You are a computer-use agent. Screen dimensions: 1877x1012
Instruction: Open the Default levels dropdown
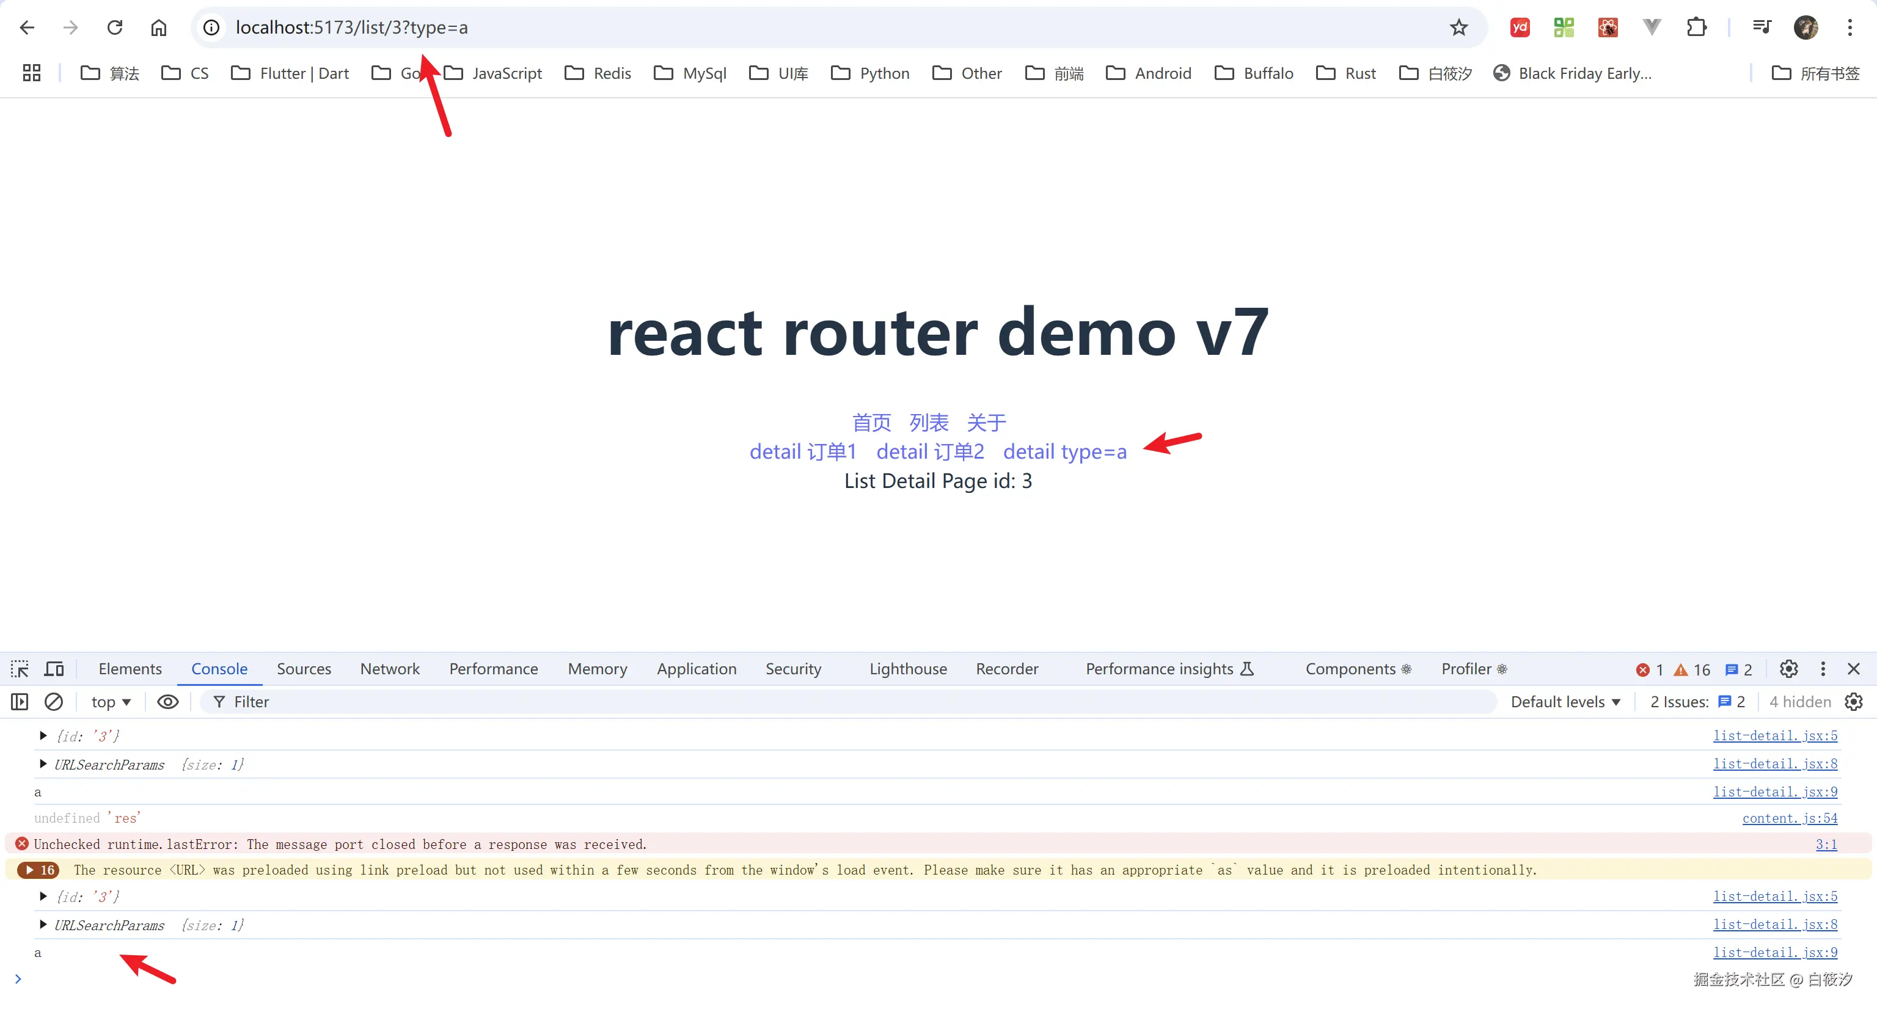[1565, 702]
